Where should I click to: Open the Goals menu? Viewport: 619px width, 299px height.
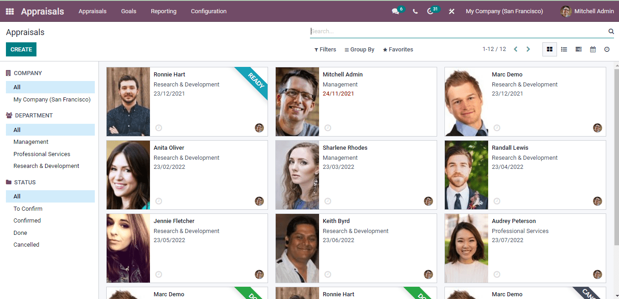[x=129, y=11]
